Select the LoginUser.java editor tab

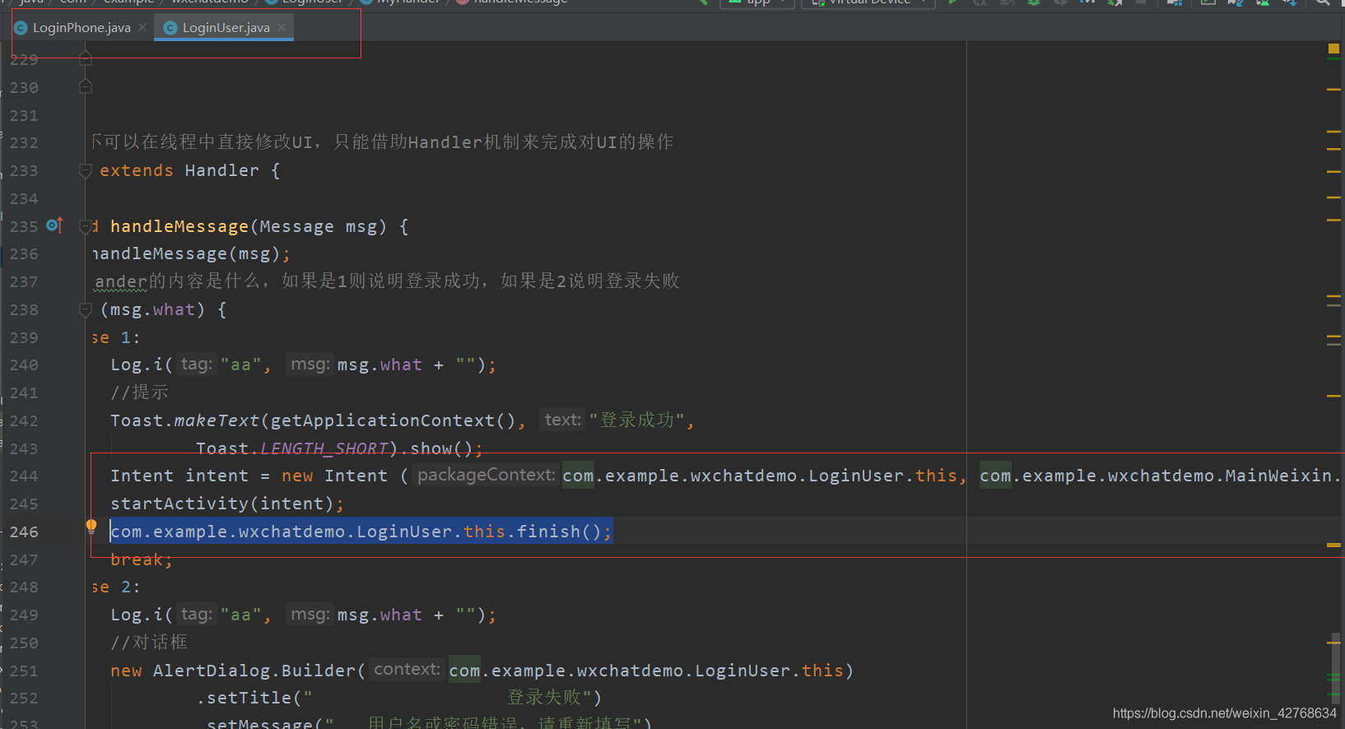coord(224,28)
